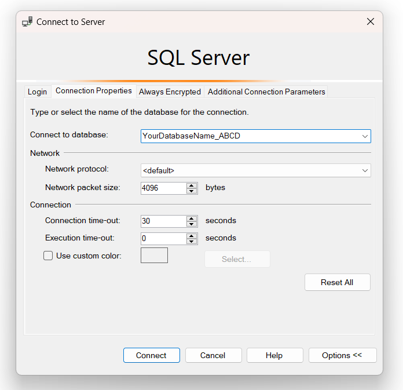Collapse the dialog using Options <<
This screenshot has width=403, height=390.
342,355
